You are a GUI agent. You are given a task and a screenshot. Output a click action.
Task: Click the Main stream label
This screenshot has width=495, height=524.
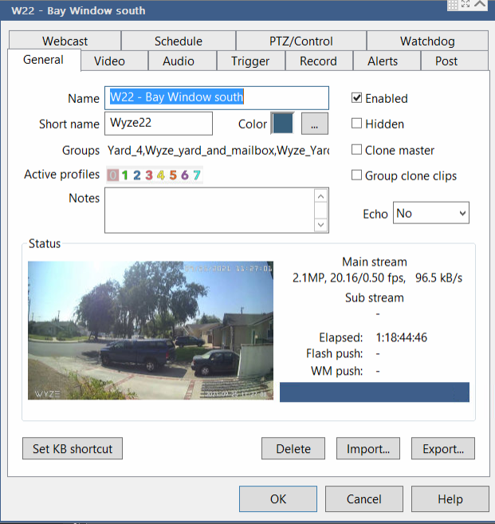(375, 262)
